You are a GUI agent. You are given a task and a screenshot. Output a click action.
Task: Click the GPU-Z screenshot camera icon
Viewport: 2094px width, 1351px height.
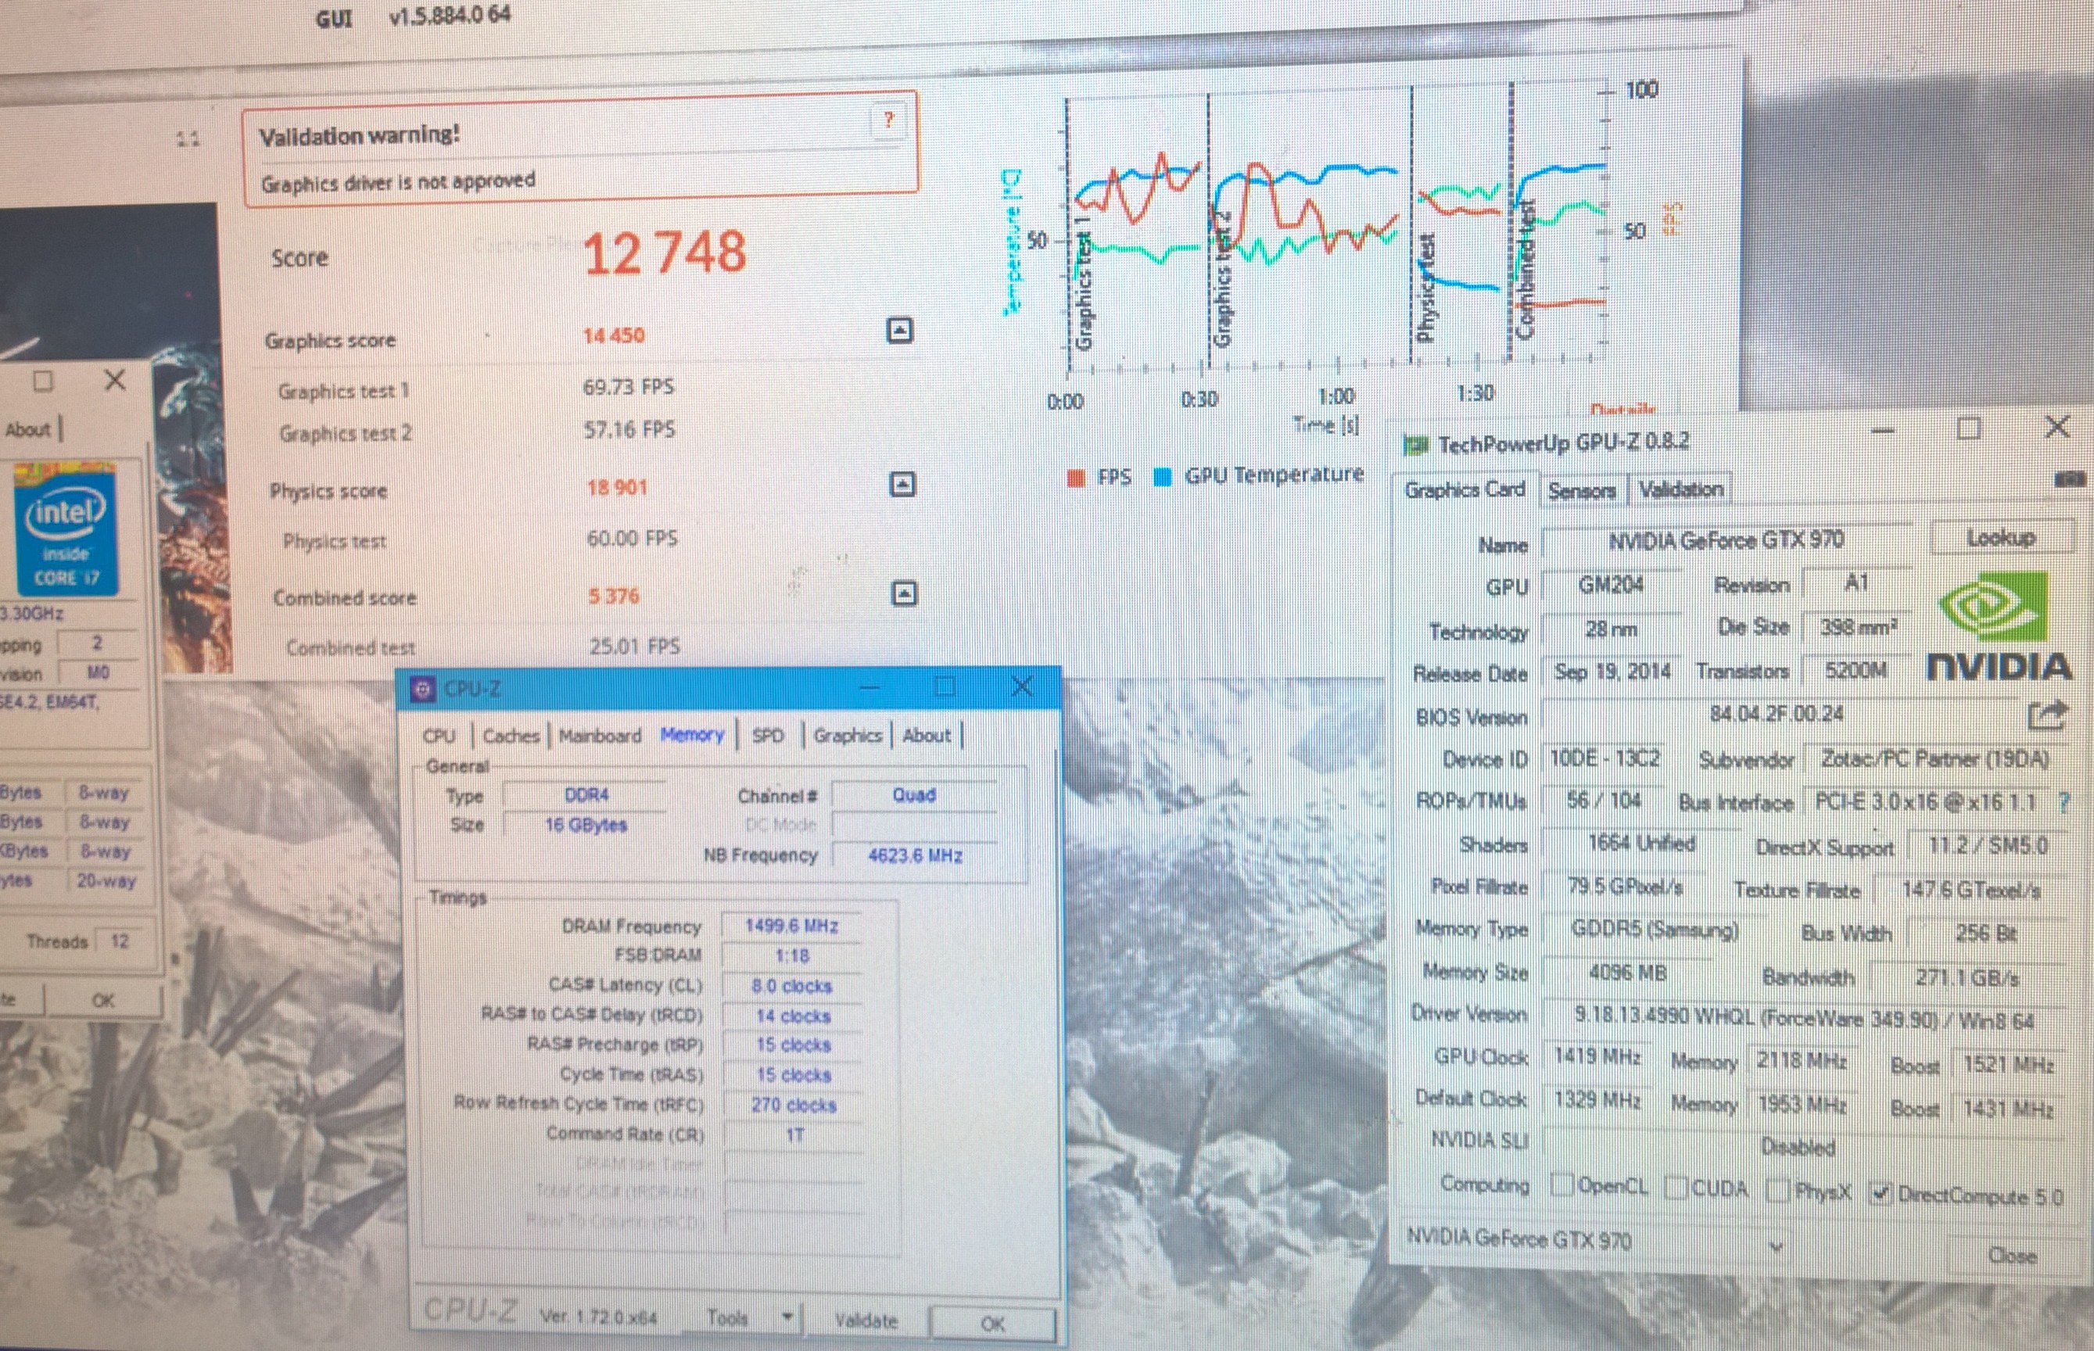[2071, 479]
